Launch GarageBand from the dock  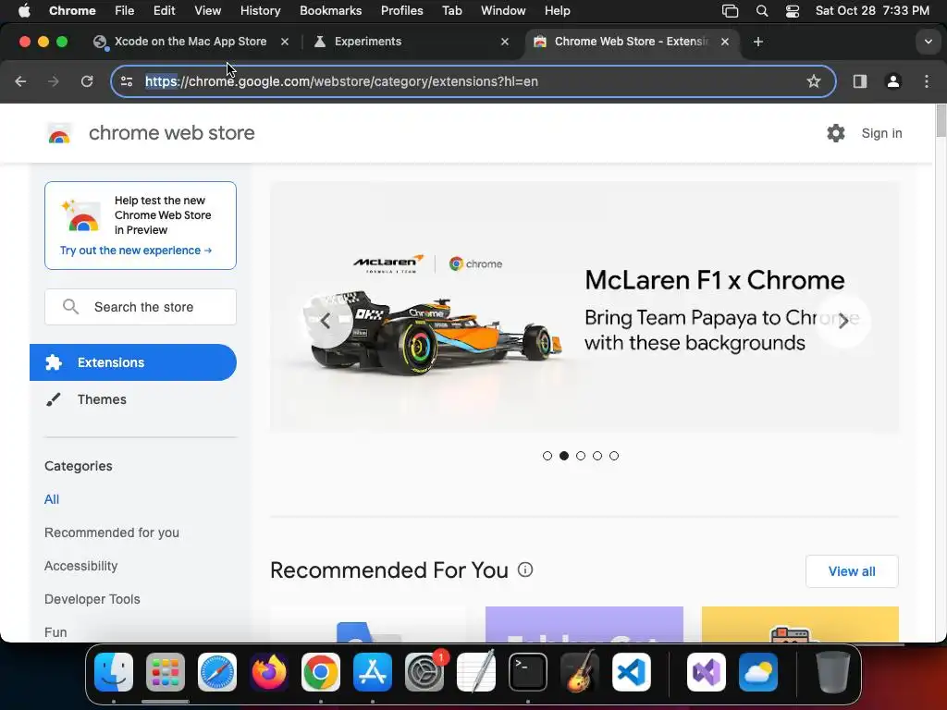580,672
